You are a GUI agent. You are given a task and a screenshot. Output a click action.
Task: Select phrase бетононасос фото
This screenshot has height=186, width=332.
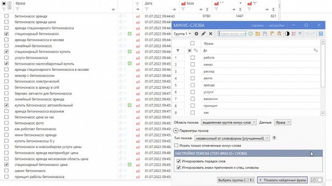[29, 123]
